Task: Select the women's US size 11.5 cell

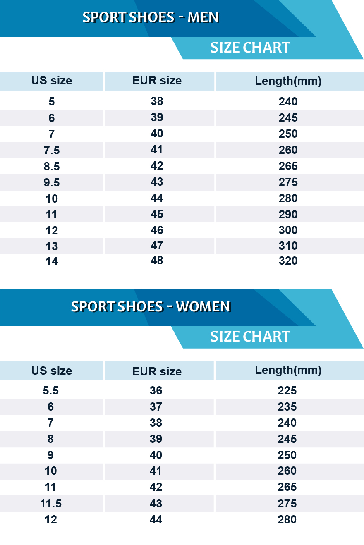Action: click(51, 504)
